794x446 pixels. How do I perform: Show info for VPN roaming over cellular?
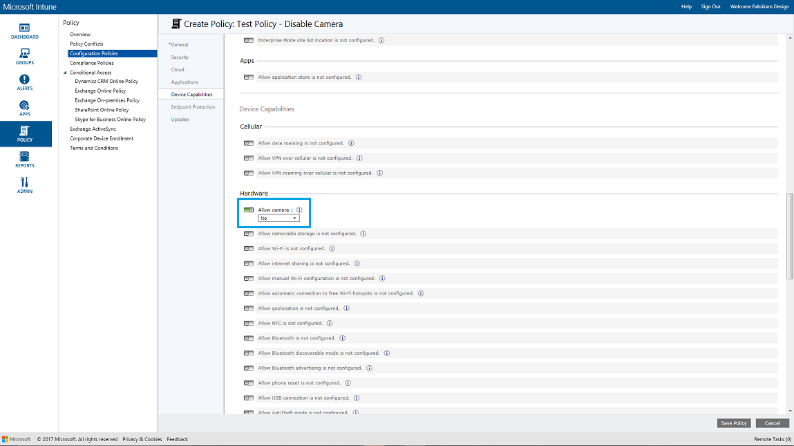tap(380, 174)
